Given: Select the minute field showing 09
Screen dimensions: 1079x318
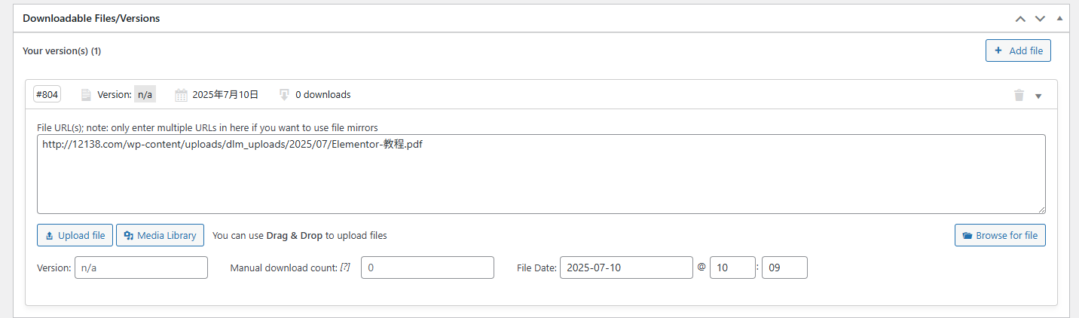Looking at the screenshot, I should [x=784, y=268].
